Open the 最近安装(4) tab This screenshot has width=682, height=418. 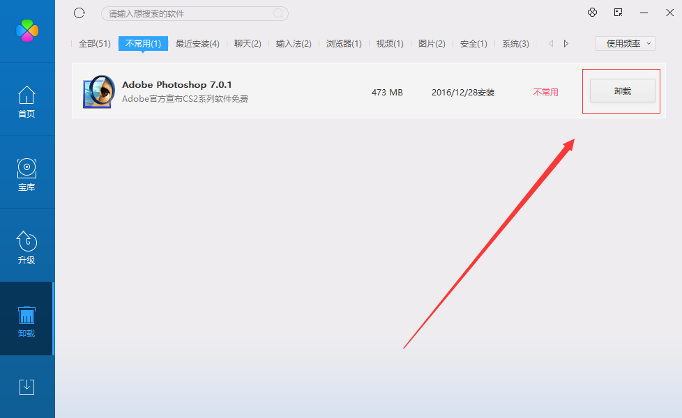[x=197, y=43]
